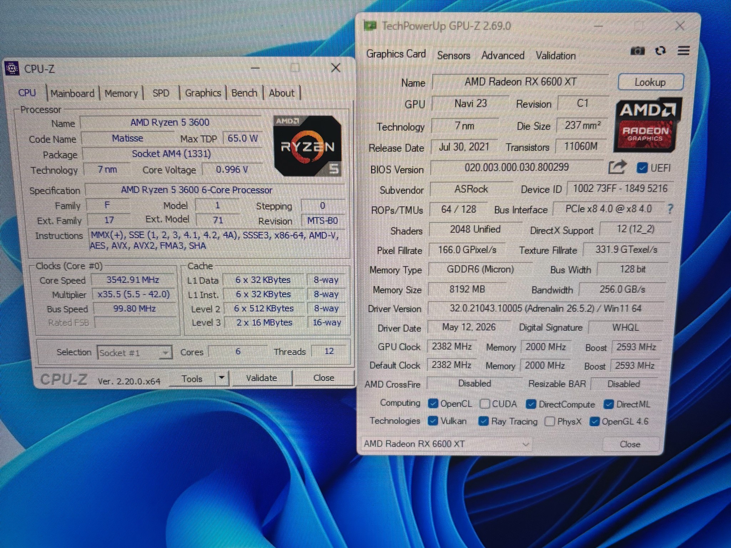The width and height of the screenshot is (731, 548).
Task: Click the Device ID value 1002 73FF
Action: (x=620, y=188)
